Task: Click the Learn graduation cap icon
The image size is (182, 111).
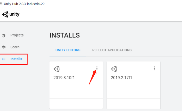Action: point(4,47)
